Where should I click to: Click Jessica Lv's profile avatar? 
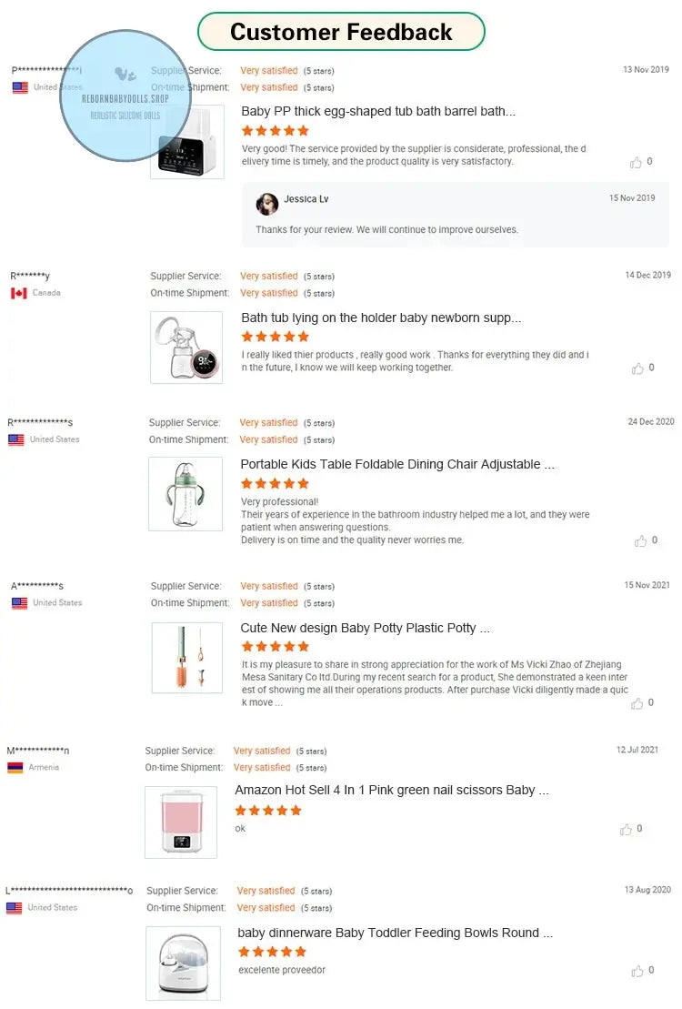tap(267, 204)
